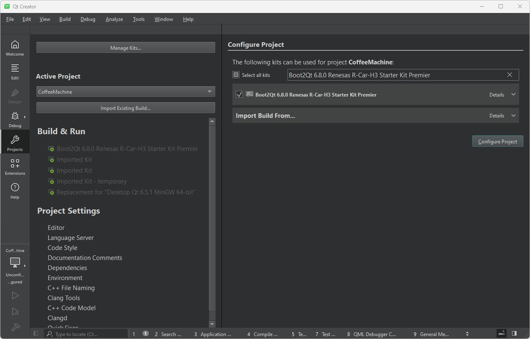
Task: Click the Run play button
Action: point(15,296)
